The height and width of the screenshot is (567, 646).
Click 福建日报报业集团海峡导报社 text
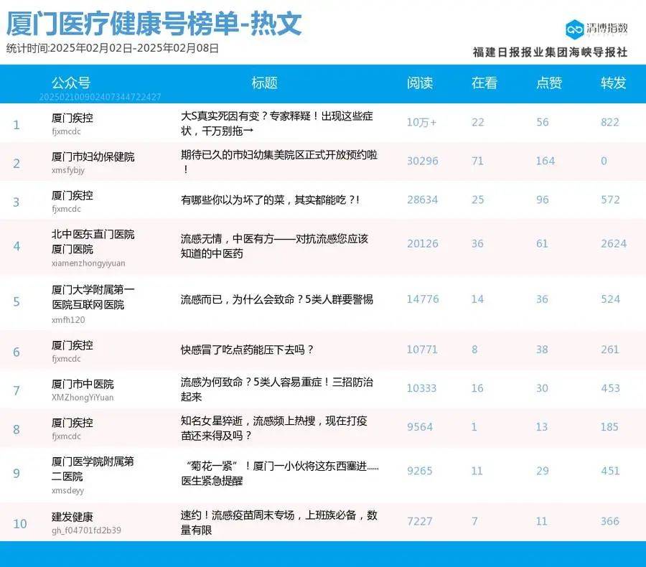[550, 52]
